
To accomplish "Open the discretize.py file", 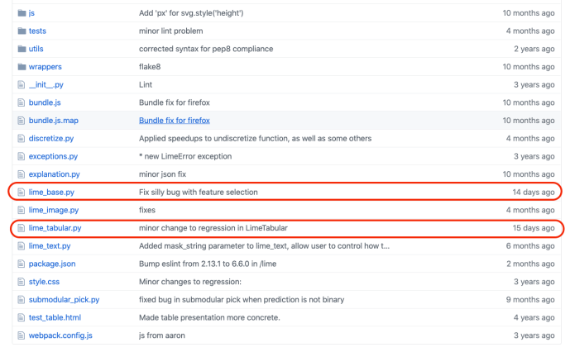I will [x=51, y=139].
